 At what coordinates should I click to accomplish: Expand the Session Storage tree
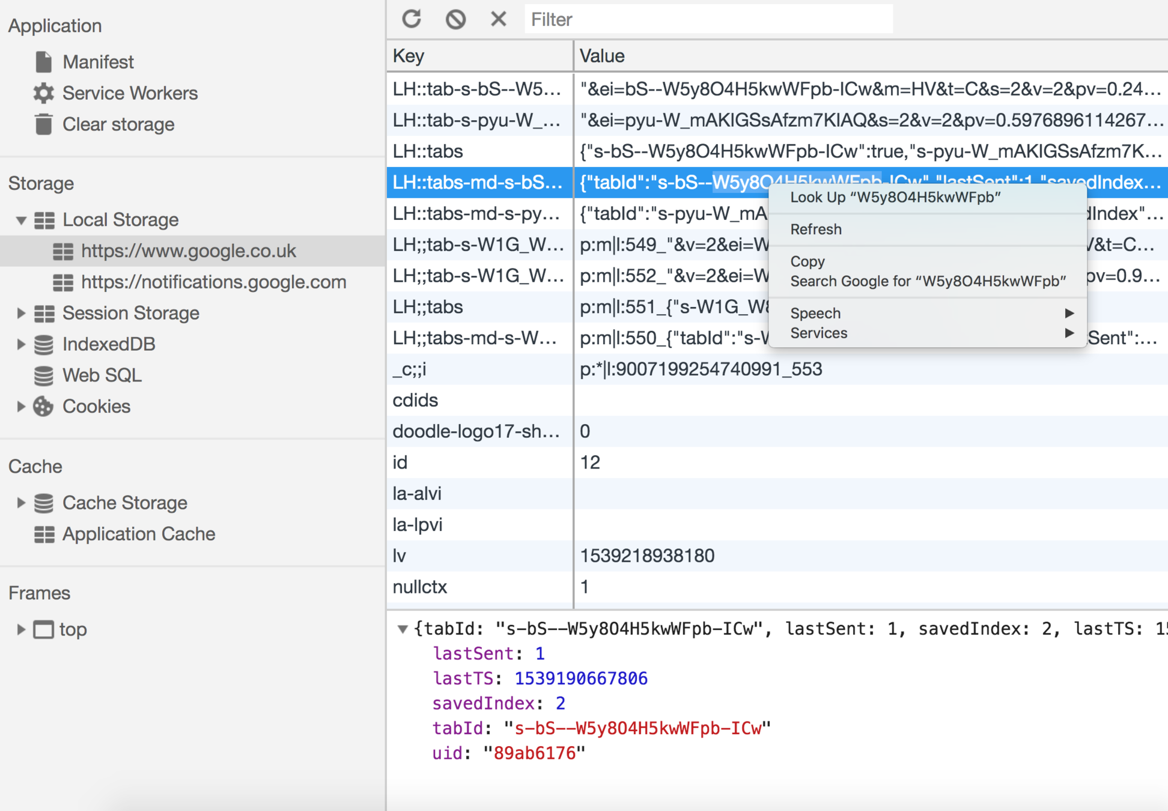point(21,313)
